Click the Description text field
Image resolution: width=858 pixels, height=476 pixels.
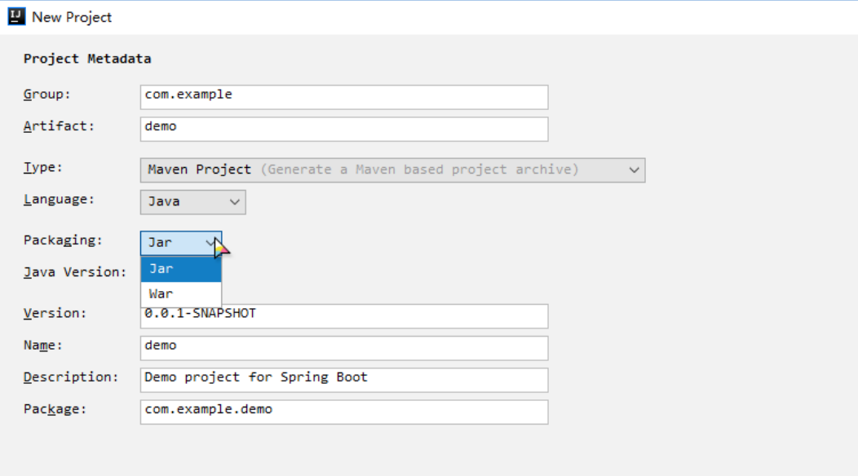[343, 379]
